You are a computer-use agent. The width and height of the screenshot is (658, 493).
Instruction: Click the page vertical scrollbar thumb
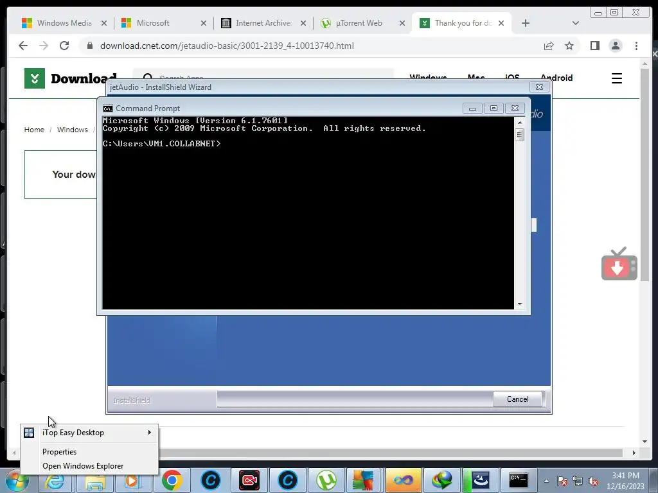[645, 176]
